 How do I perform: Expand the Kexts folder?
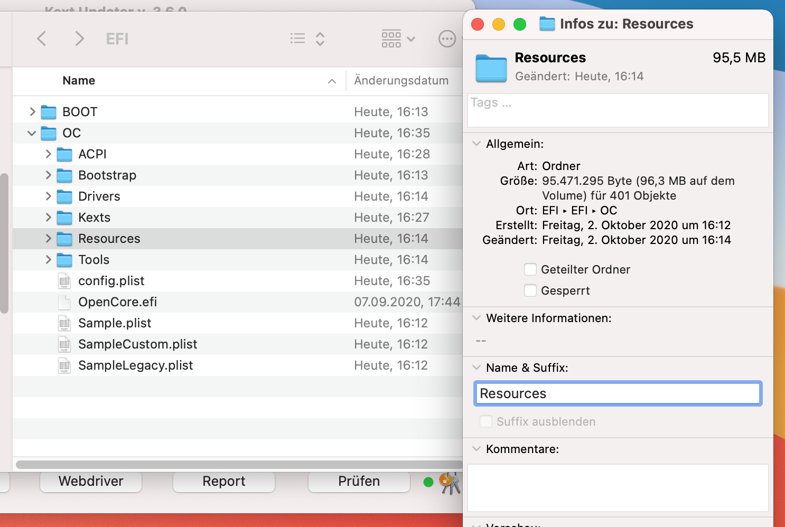tap(48, 218)
